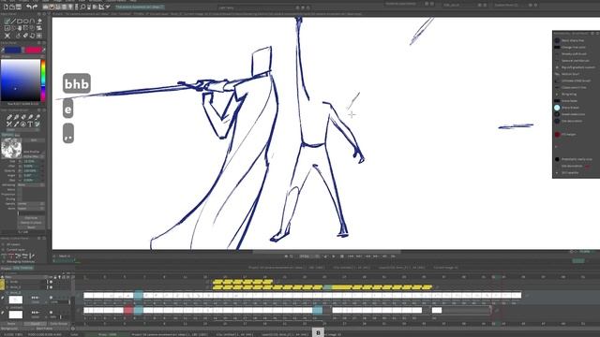
Task: Click the horizontal scrollbar beneath the canvas
Action: (326, 252)
